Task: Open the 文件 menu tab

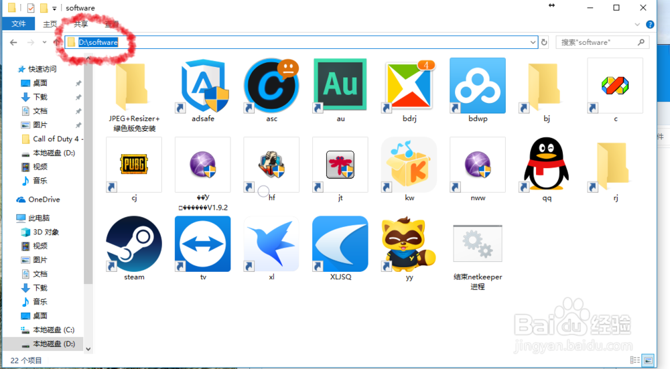Action: pos(18,24)
